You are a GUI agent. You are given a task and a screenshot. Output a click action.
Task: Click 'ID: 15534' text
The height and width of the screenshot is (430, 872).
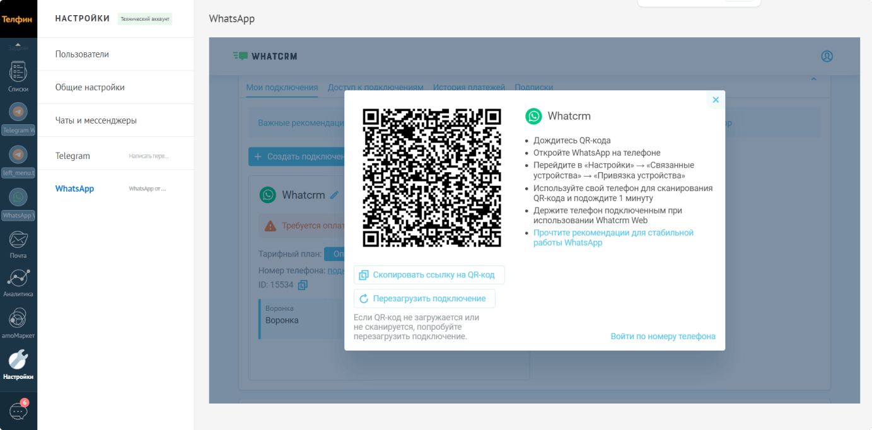(x=276, y=285)
